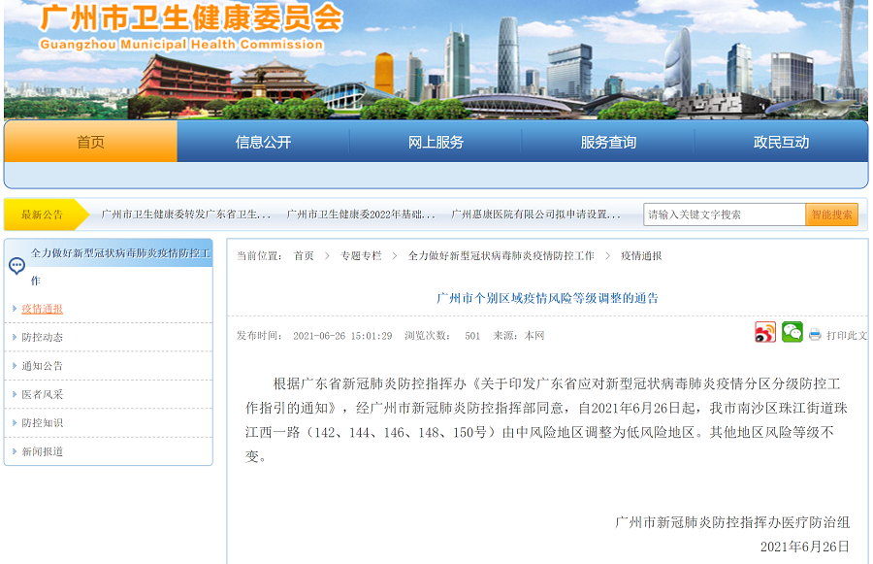Open 防控知识 sidebar entry
The image size is (873, 564).
[x=42, y=423]
